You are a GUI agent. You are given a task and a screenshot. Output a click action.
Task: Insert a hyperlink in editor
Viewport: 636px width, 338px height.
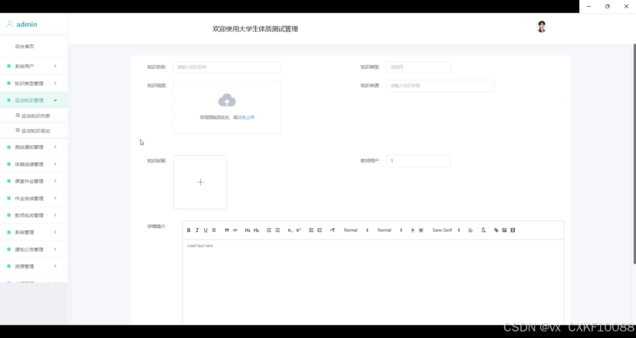(x=496, y=230)
